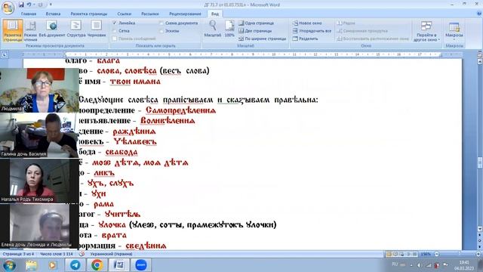Open Telegram from the taskbar

click(75, 265)
